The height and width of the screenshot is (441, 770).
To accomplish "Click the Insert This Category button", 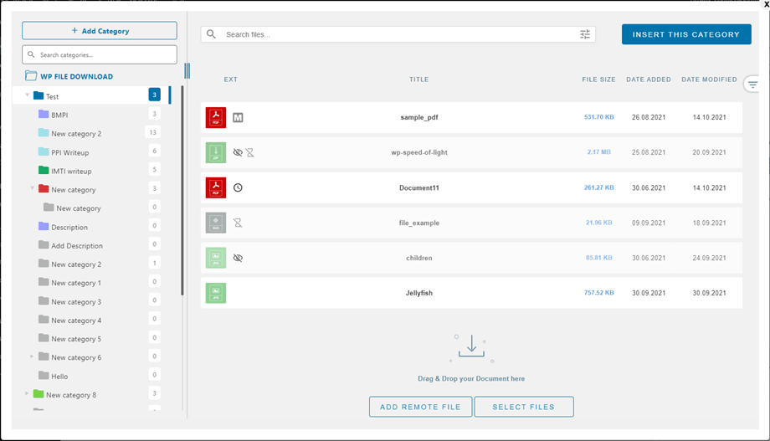I will coord(685,34).
